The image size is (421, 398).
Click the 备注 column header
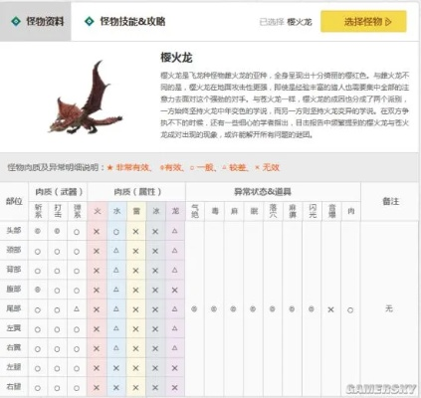390,201
